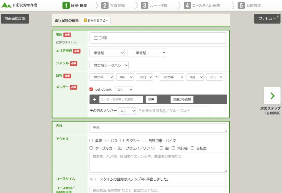Tick the ケーブルカー access checkbox
The image size is (282, 193).
[x=91, y=148]
